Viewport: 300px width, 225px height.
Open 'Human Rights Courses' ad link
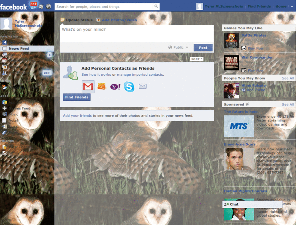click(245, 191)
